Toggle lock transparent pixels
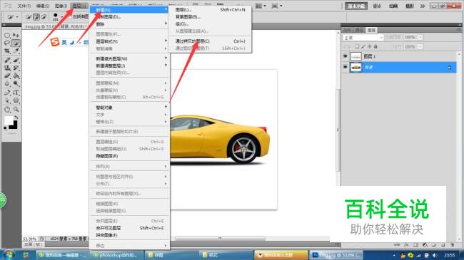The image size is (464, 260). coord(357,47)
